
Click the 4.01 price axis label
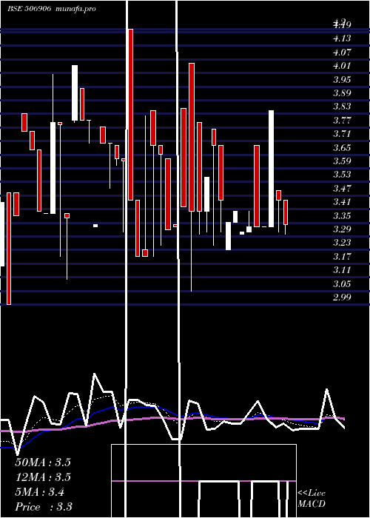pos(342,66)
